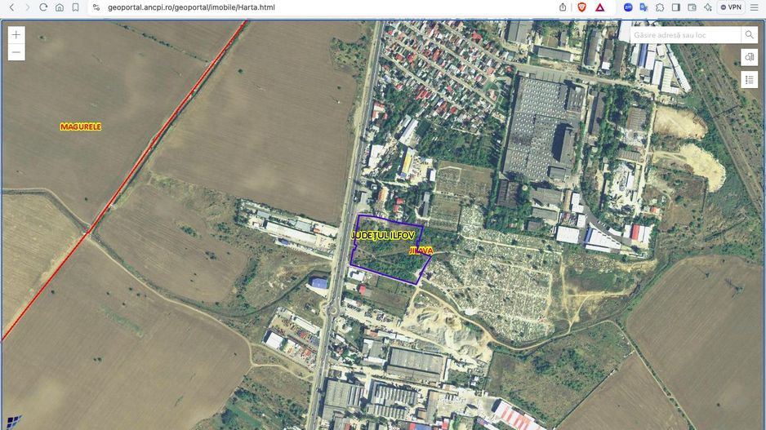Share this page via share icon

point(563,7)
